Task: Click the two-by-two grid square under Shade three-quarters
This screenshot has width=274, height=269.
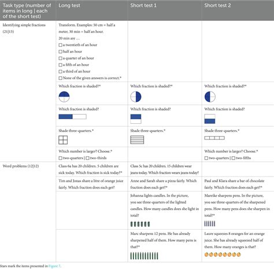Action: tap(63, 140)
